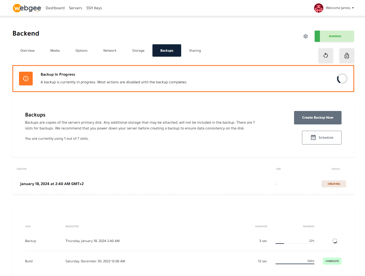
Task: Click the webgee logo
Action: [x=27, y=8]
